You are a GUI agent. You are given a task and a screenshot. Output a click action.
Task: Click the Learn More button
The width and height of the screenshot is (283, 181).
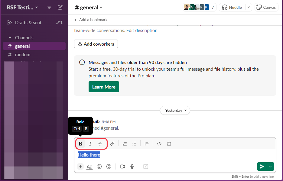(x=104, y=86)
